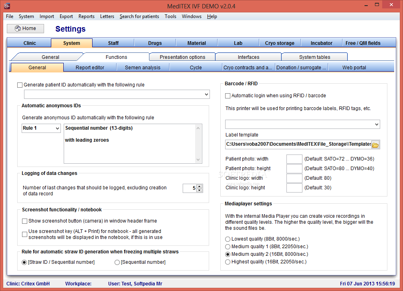
Task: Click 'Clinic: Critex GmbH' in status bar
Action: pos(28,284)
